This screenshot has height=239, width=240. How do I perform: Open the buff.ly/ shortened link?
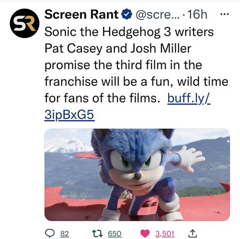(x=189, y=98)
